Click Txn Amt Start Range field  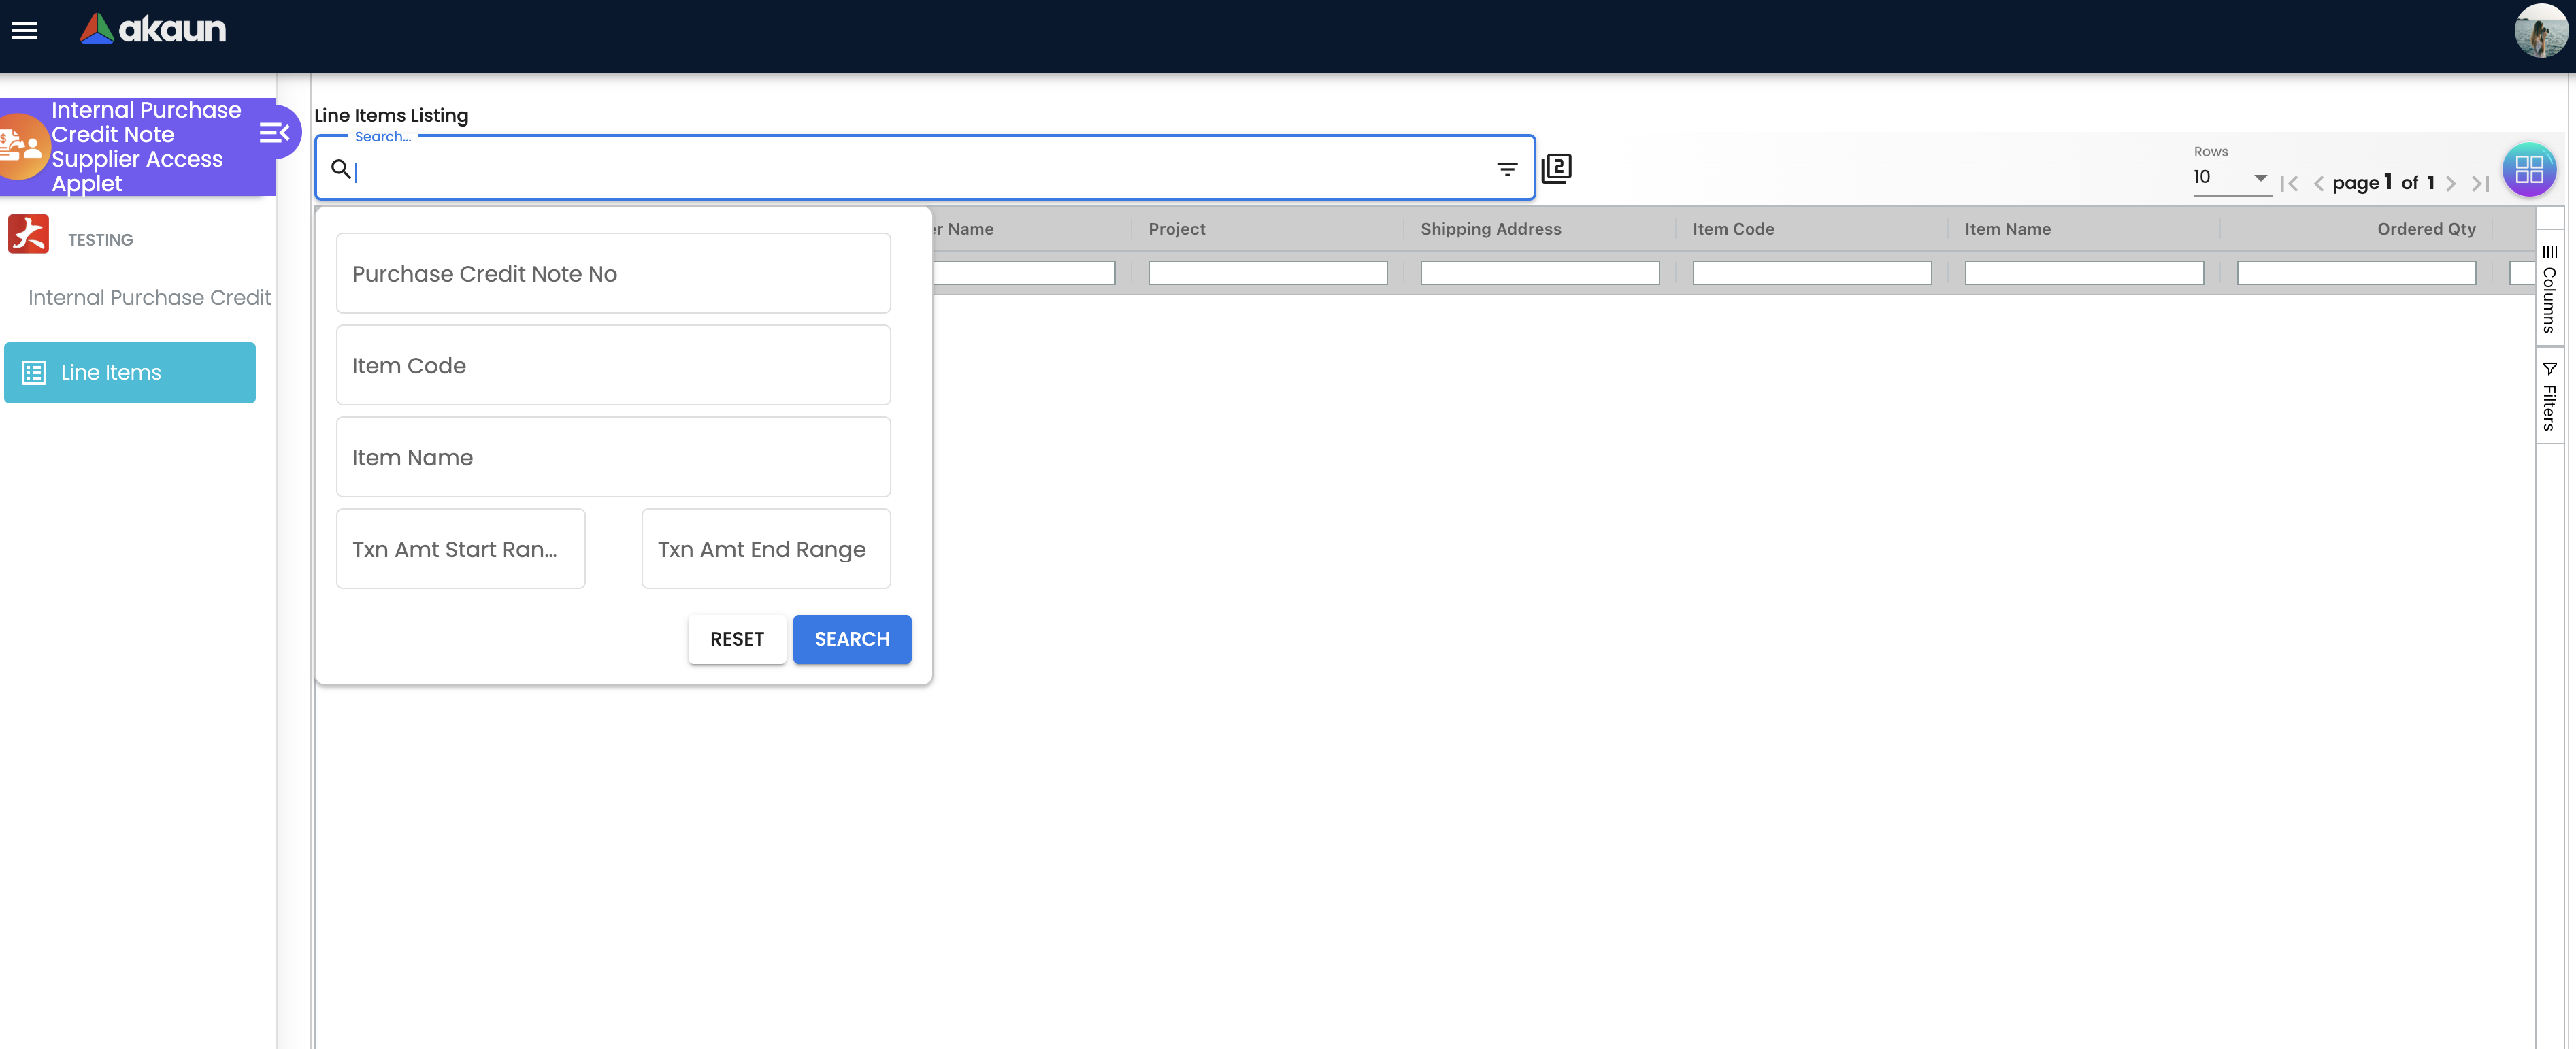point(460,549)
